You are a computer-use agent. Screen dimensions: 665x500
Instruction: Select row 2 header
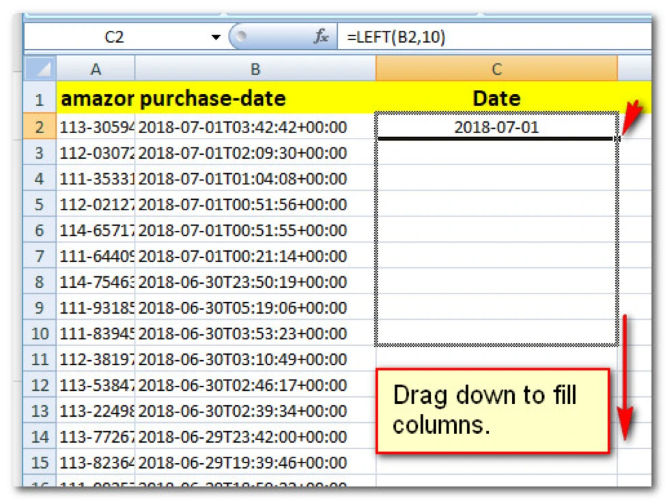tap(39, 127)
